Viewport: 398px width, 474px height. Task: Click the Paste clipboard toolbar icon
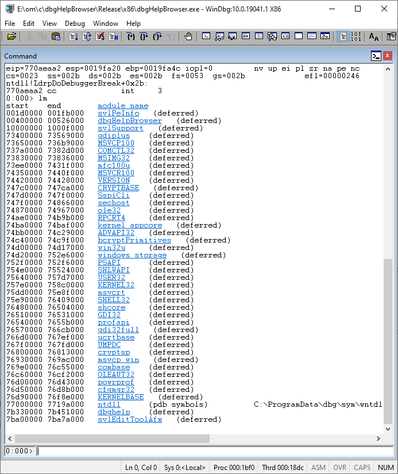[56, 37]
